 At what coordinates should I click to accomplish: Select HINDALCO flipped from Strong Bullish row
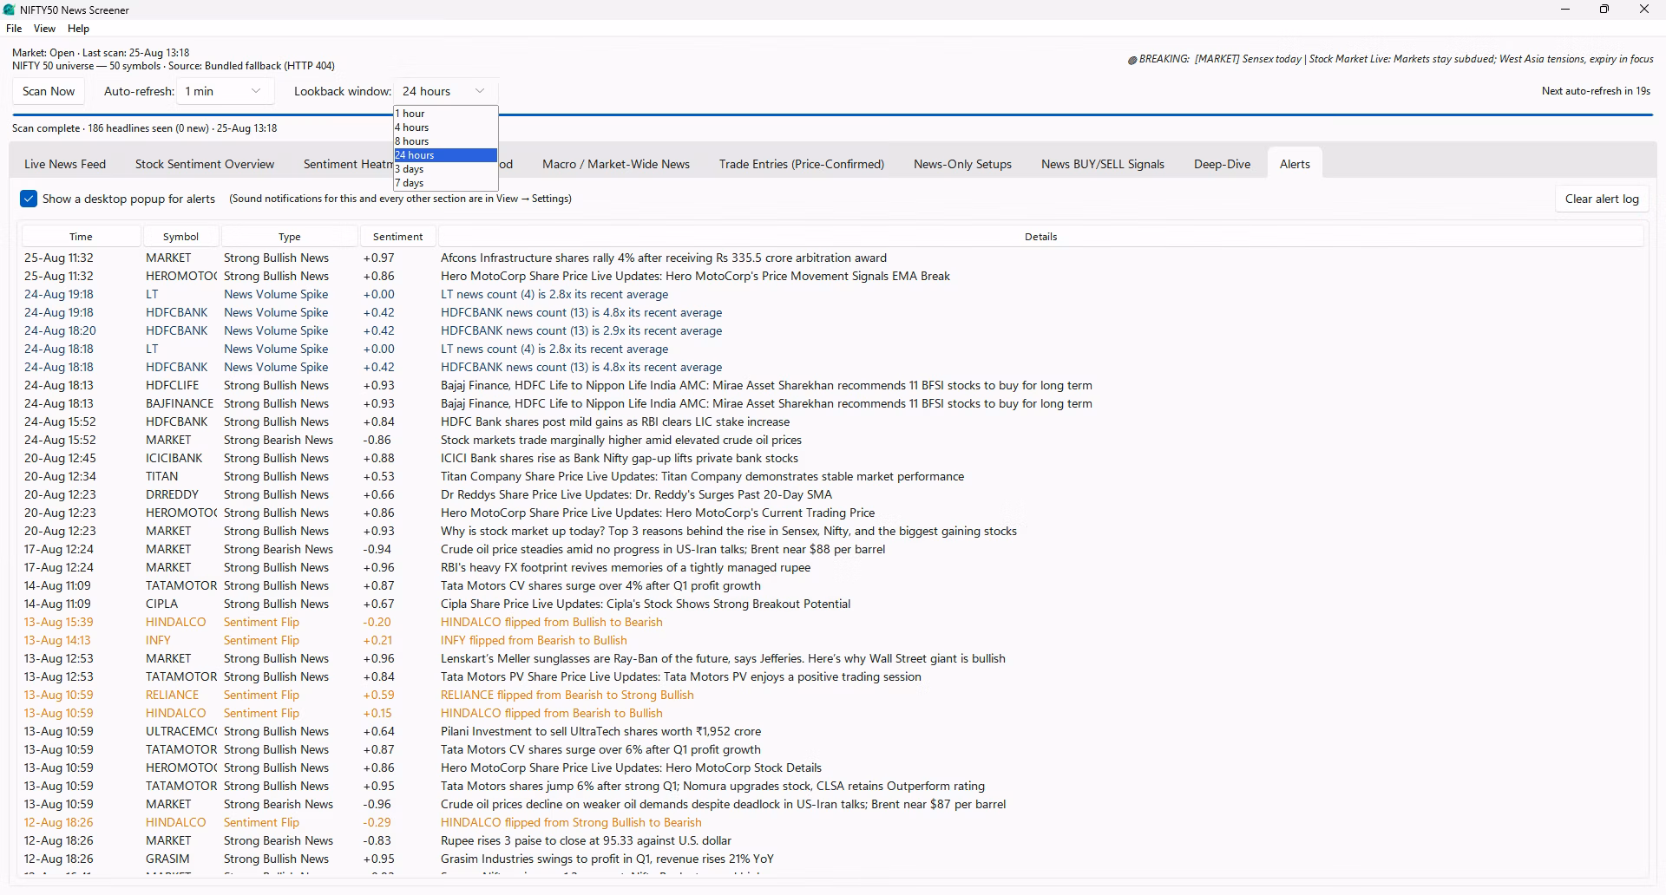coord(833,822)
